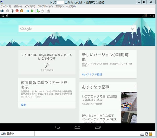Click the virtual machine connection window icon in title bar
This screenshot has height=138, width=157.
[x=2, y=2]
